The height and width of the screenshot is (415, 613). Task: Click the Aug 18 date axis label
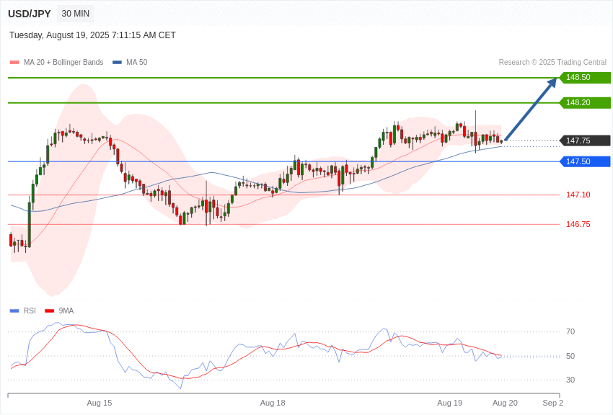273,403
